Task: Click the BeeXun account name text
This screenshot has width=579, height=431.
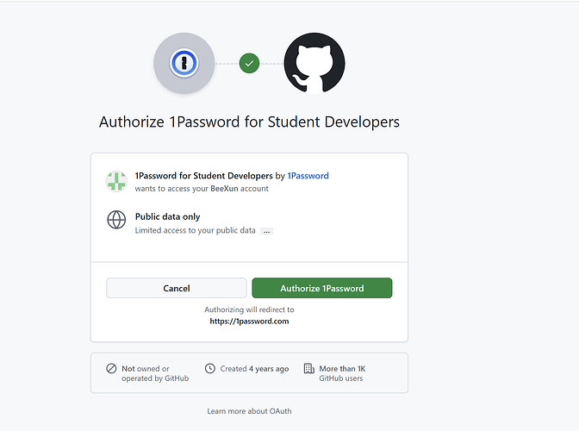Action: [x=224, y=189]
